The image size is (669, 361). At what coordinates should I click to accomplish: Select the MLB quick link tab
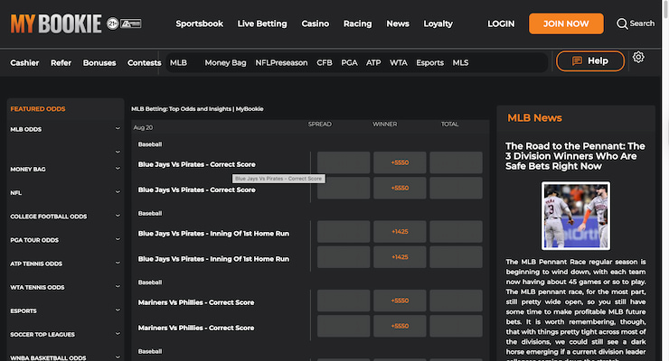pyautogui.click(x=178, y=62)
